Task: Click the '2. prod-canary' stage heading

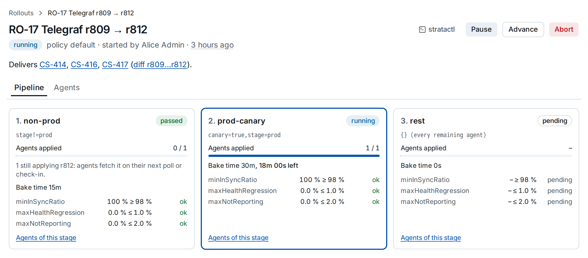Action: click(x=237, y=121)
